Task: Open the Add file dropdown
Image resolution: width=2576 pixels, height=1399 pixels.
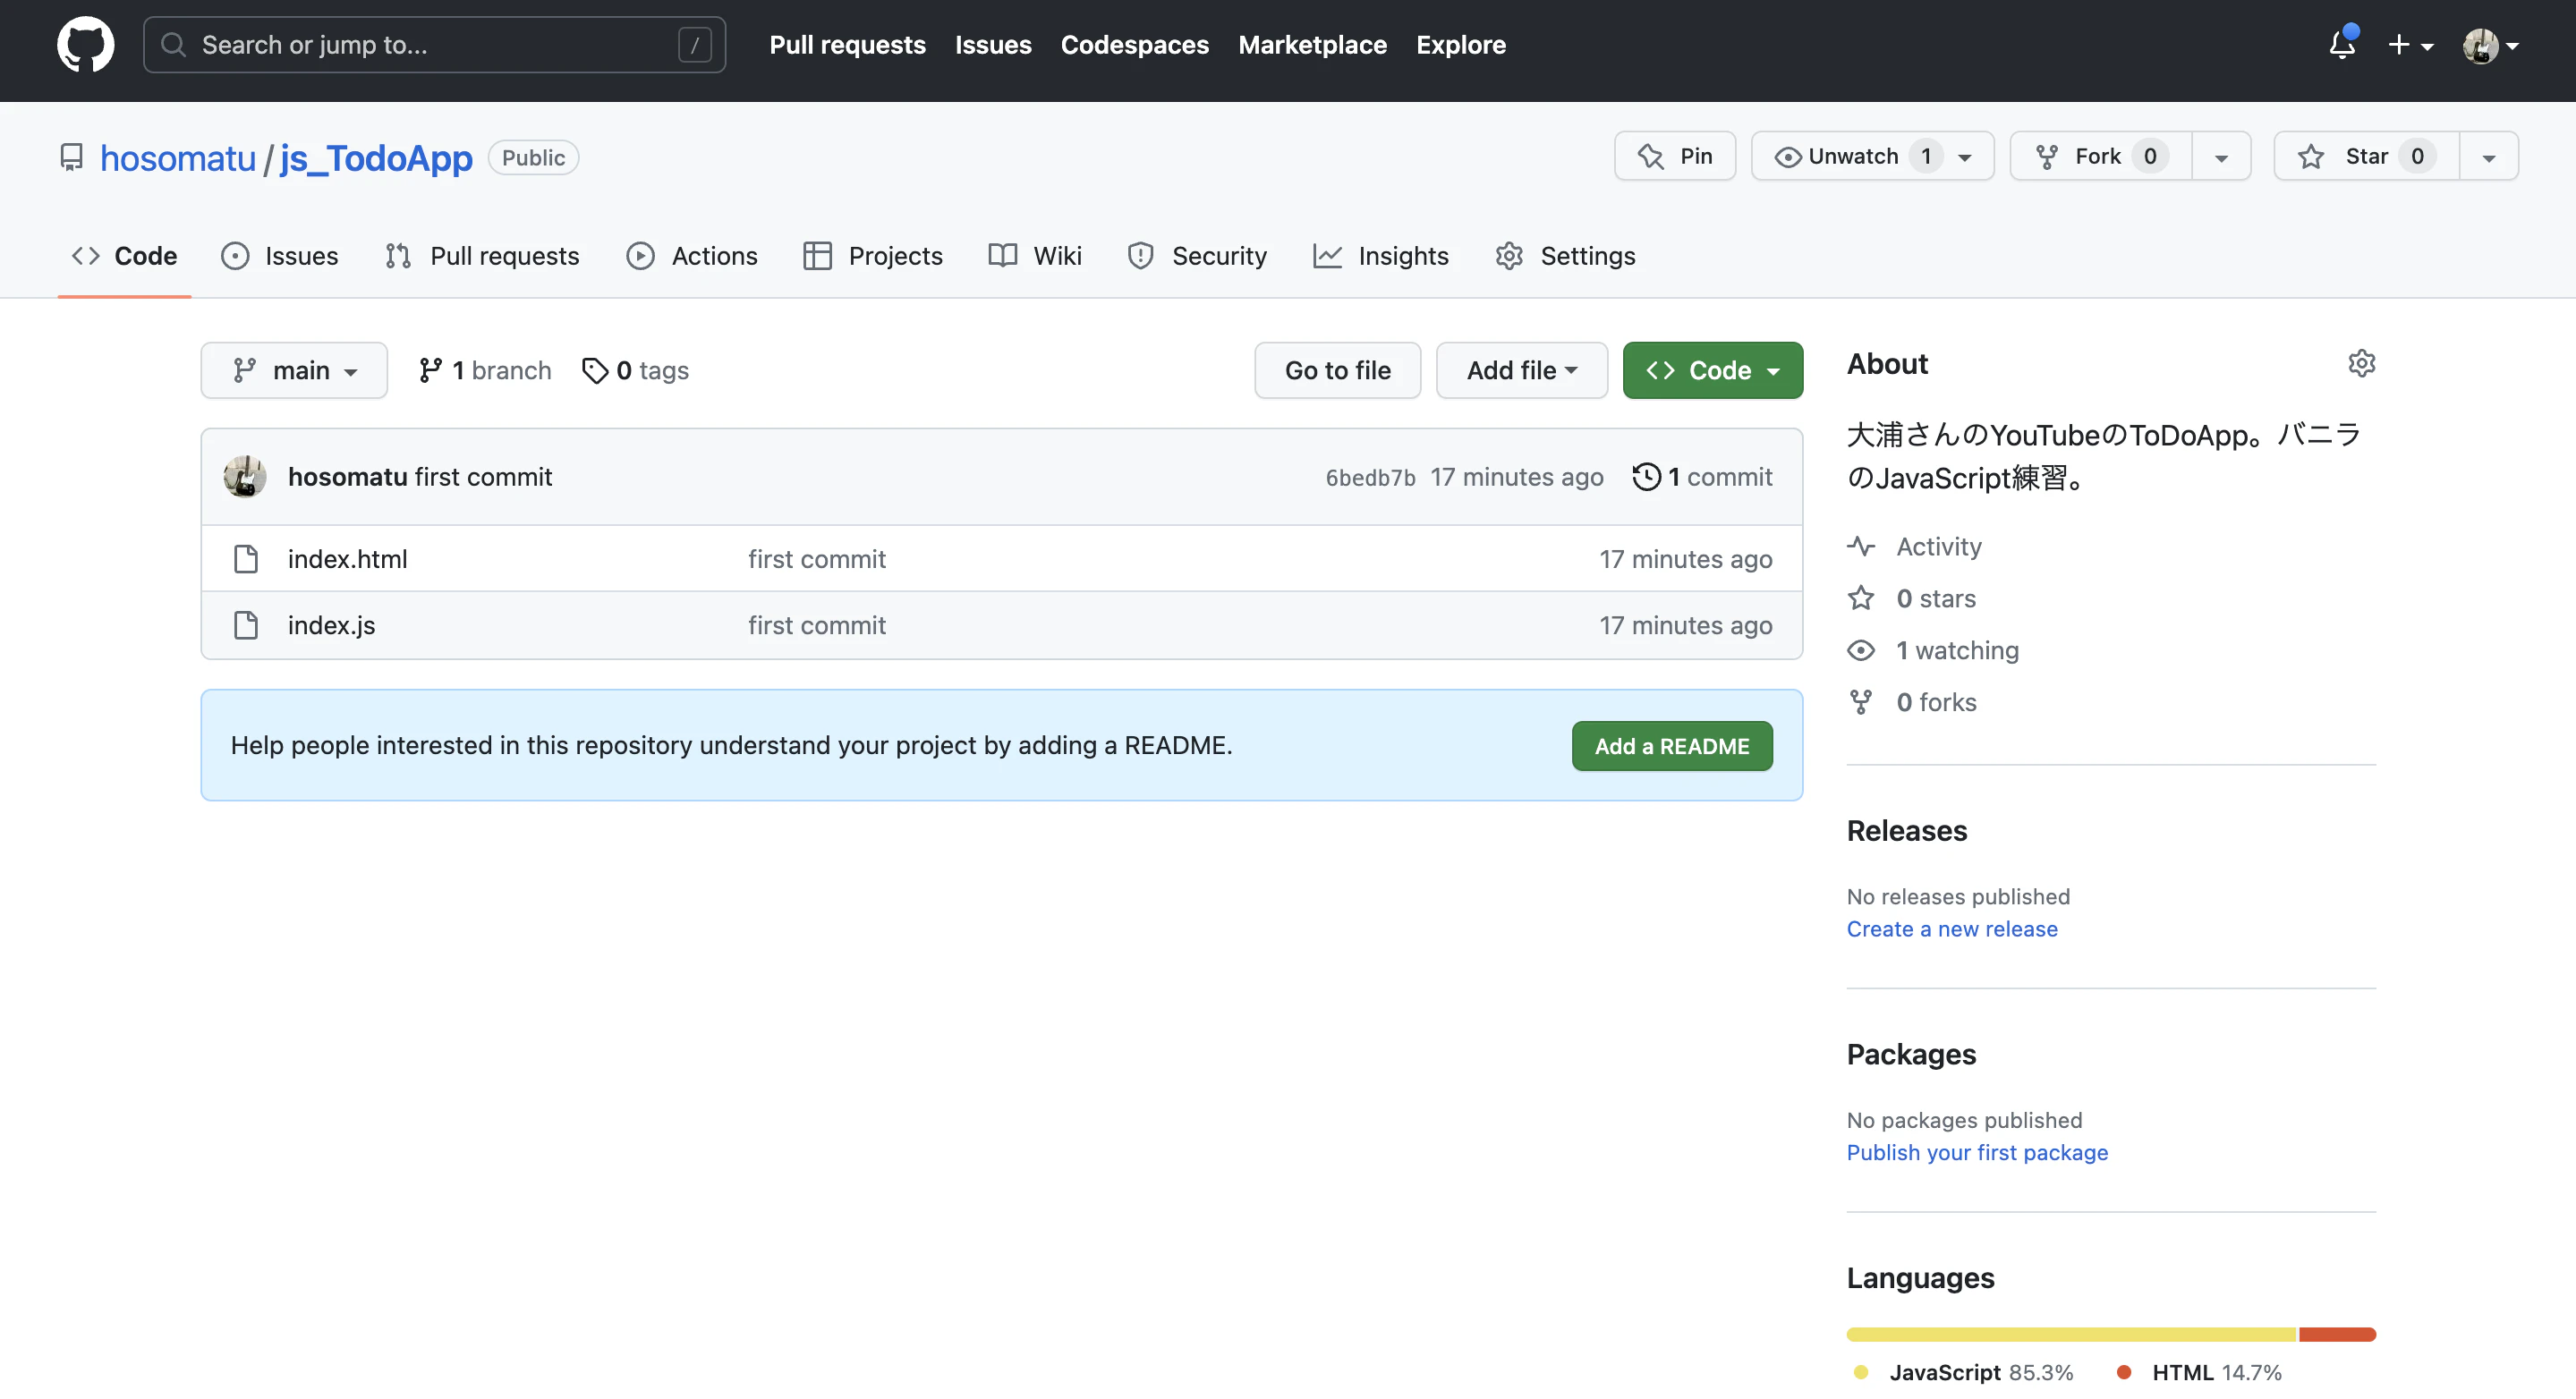Action: click(x=1522, y=370)
